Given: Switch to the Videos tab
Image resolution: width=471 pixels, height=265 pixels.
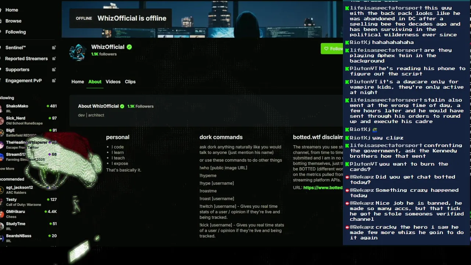Looking at the screenshot, I should pos(113,82).
